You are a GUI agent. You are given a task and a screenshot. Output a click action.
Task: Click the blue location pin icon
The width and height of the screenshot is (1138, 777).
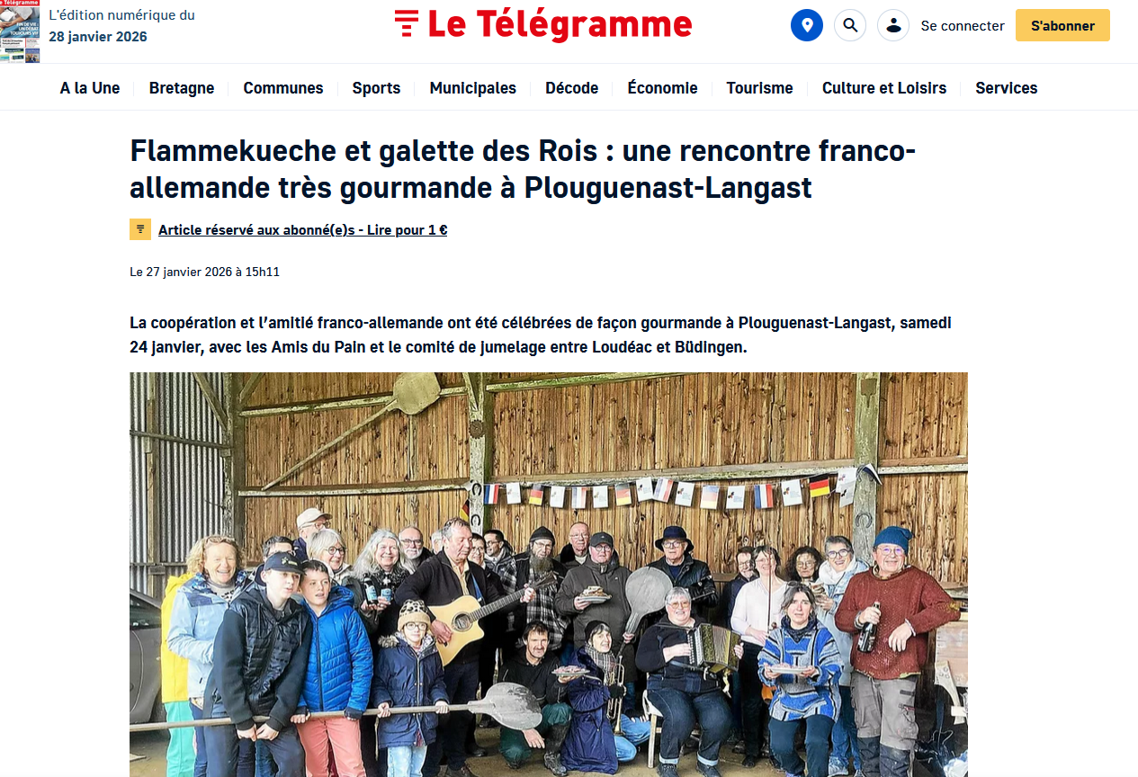[807, 25]
